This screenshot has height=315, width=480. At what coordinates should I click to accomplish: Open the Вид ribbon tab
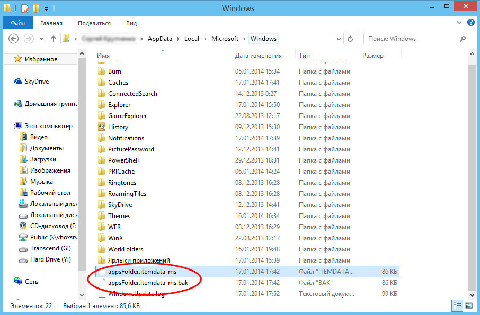pyautogui.click(x=131, y=23)
